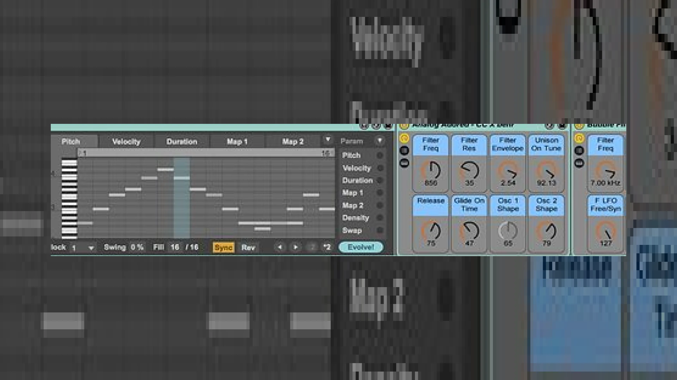Enable the Rev reverse button
677x380 pixels.
click(248, 247)
